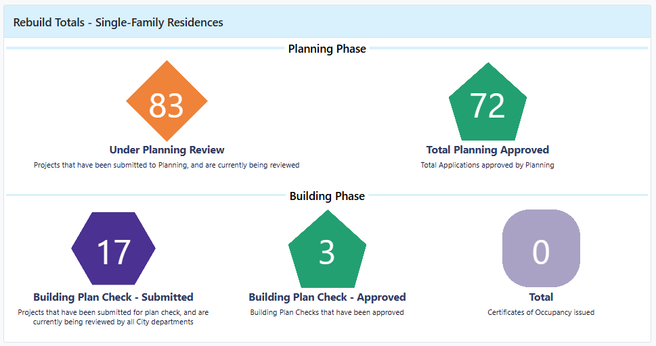Click the green pentagon showing 3

pyautogui.click(x=327, y=251)
